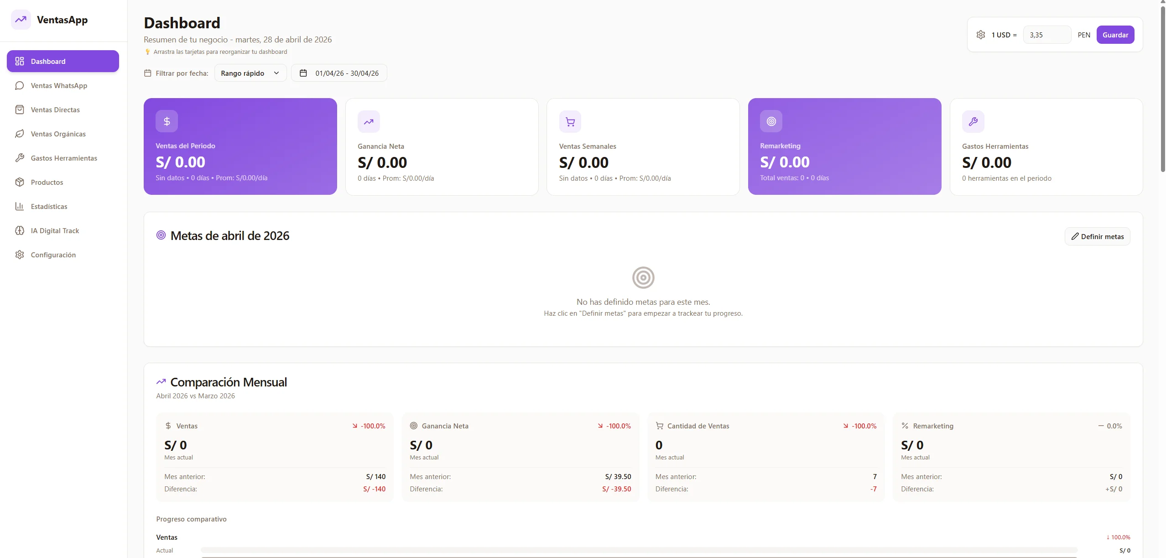
Task: Click the gear icon near the exchange rate
Action: point(981,35)
